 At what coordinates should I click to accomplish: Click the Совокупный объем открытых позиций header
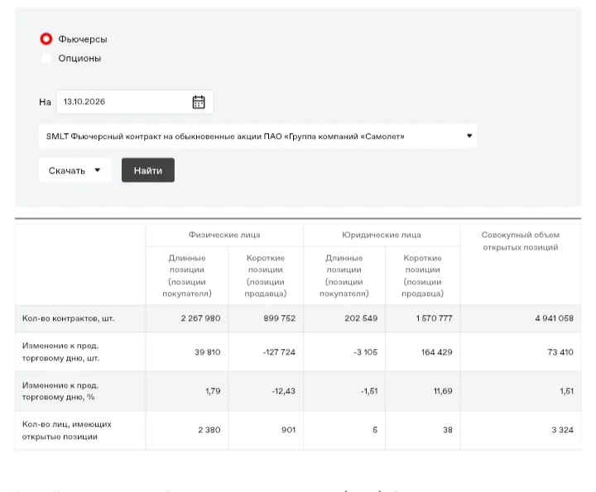tap(521, 241)
